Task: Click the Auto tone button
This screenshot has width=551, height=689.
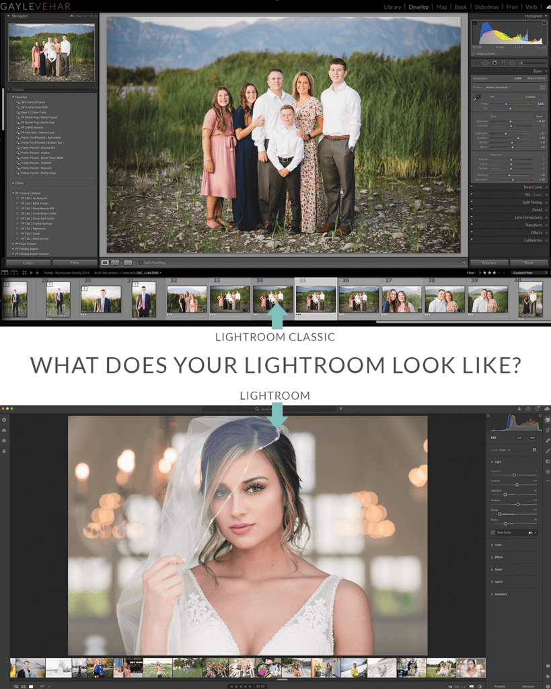Action: pyautogui.click(x=540, y=116)
